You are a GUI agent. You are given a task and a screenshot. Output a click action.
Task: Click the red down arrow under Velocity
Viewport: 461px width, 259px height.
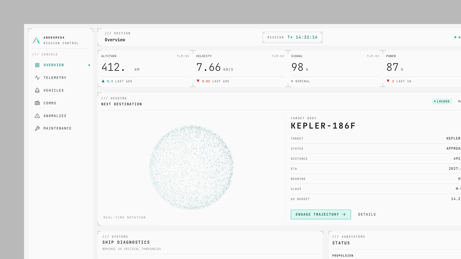198,81
